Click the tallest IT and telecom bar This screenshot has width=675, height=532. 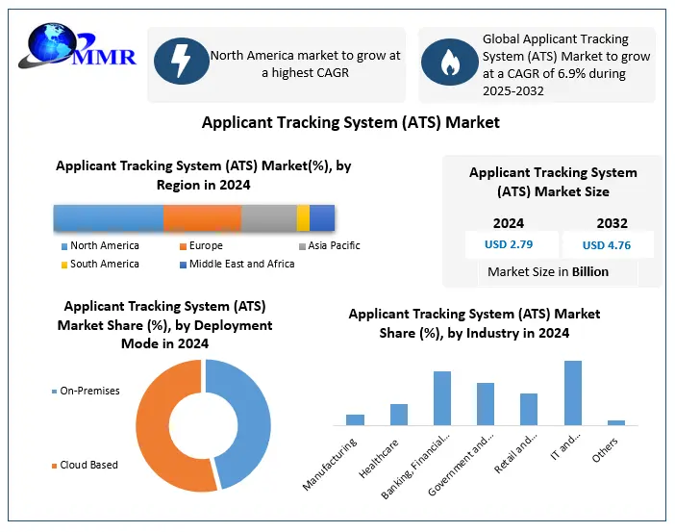[x=573, y=393]
